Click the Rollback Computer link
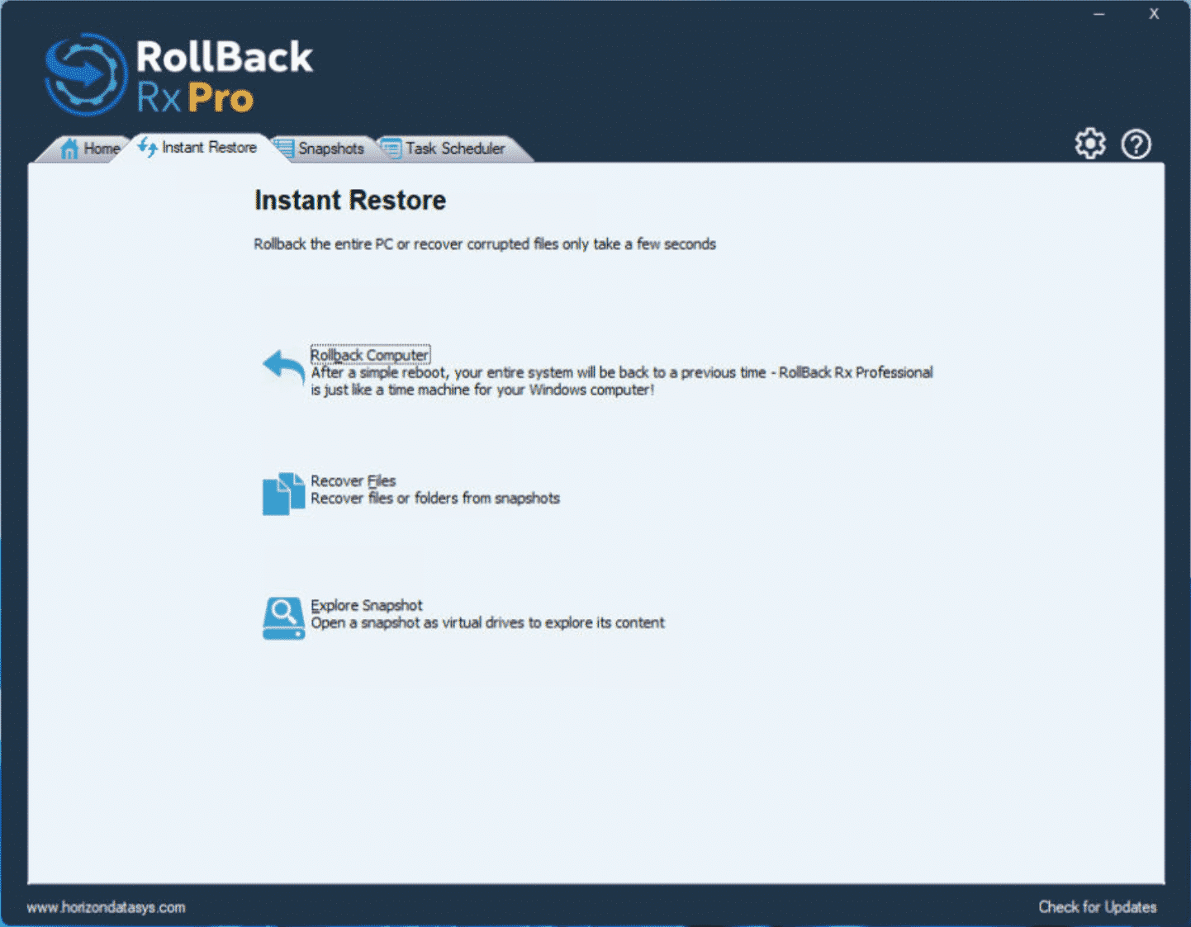This screenshot has height=927, width=1191. coord(370,354)
